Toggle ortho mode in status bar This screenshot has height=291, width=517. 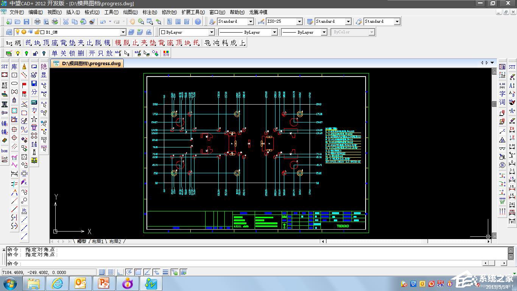coord(120,272)
